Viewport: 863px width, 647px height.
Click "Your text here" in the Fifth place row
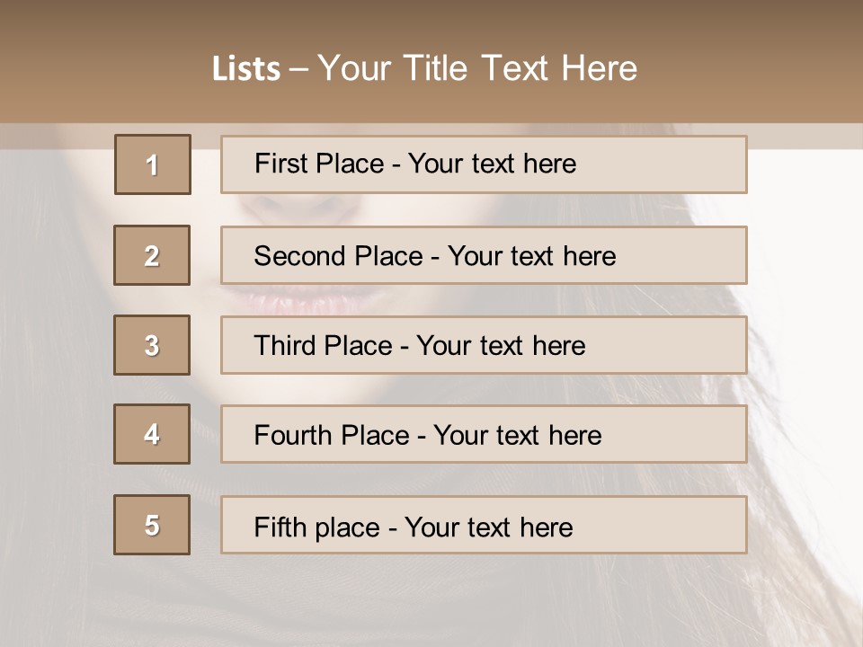pos(488,527)
